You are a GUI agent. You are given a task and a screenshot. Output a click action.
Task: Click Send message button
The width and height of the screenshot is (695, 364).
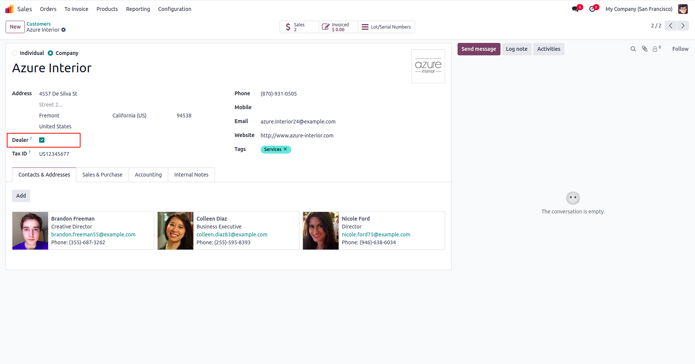click(x=479, y=49)
